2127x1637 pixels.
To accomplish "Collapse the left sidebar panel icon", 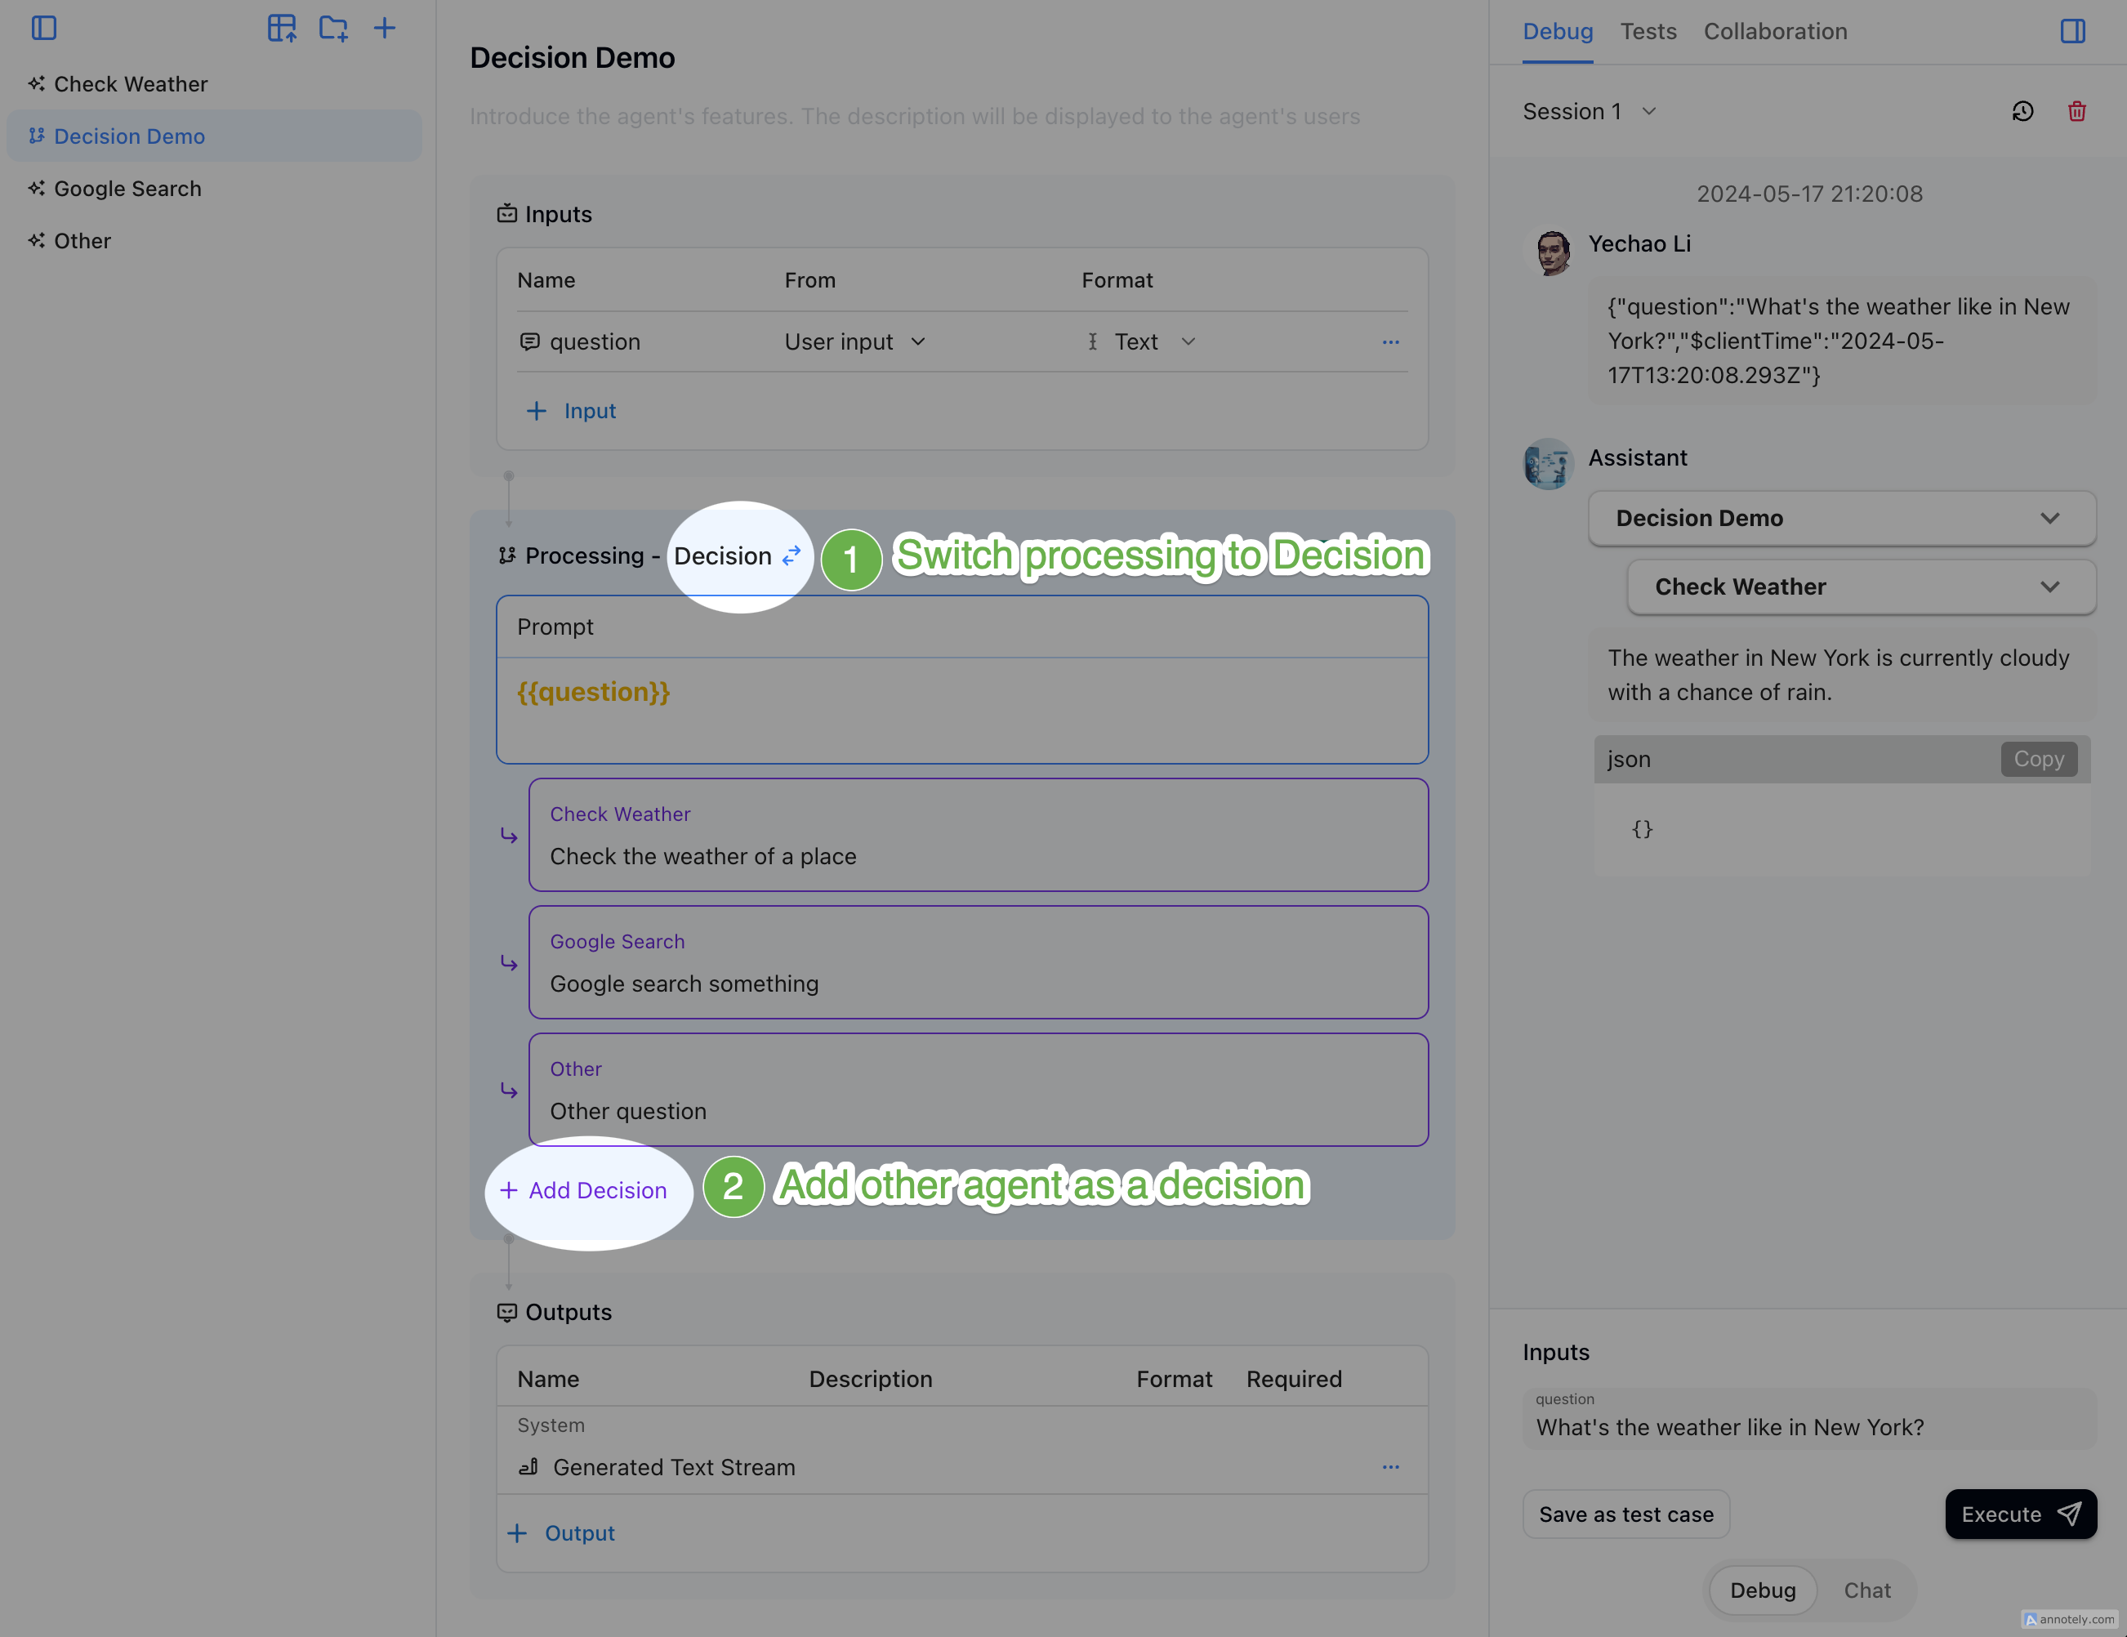I will (x=44, y=29).
